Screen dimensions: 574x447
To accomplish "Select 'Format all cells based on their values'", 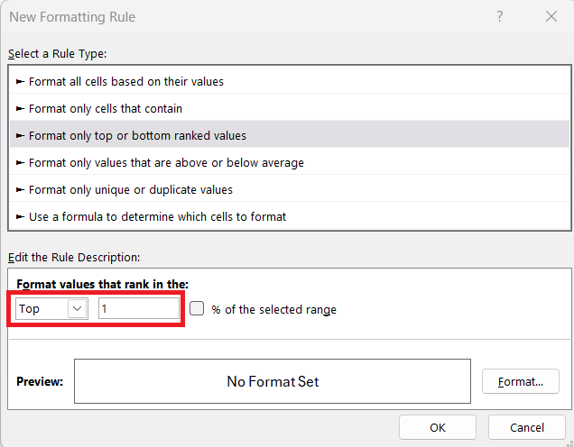I will [x=290, y=81].
